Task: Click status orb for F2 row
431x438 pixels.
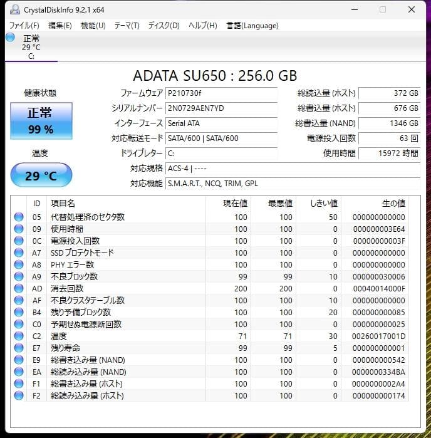Action: [19, 395]
